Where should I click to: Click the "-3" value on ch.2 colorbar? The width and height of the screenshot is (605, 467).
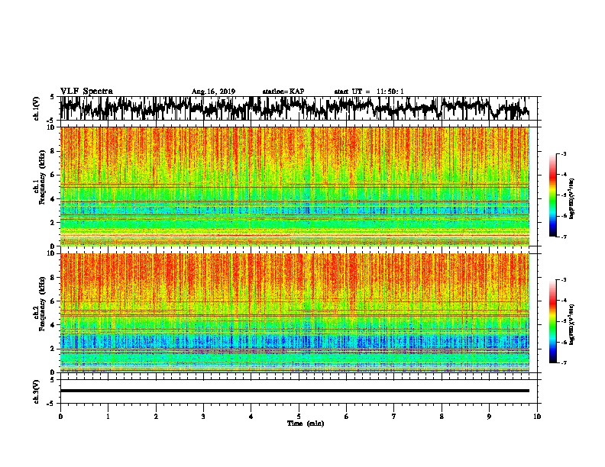tap(563, 280)
